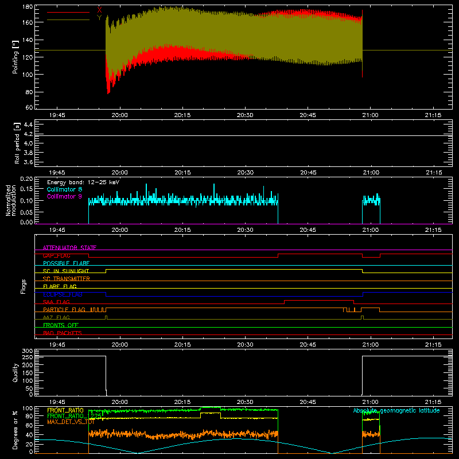The height and width of the screenshot is (459, 459).
Task: Click the BAD_PACKETS label
Action: coord(63,333)
